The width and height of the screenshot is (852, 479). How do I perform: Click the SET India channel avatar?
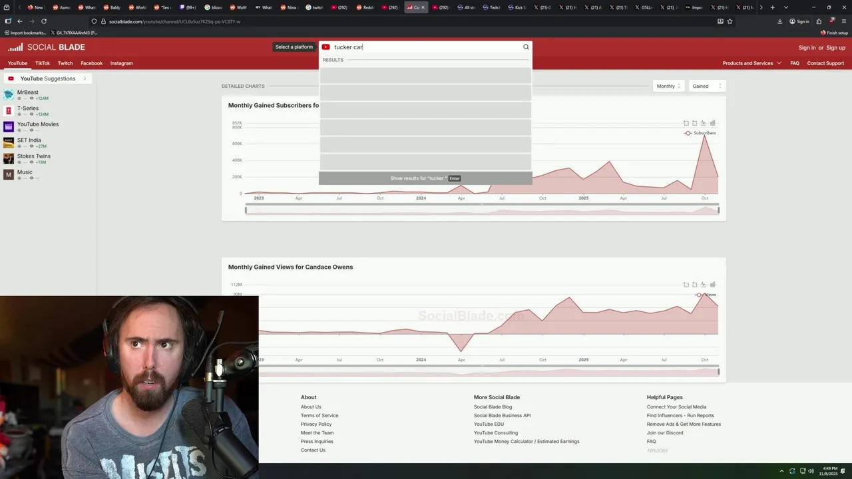9,143
